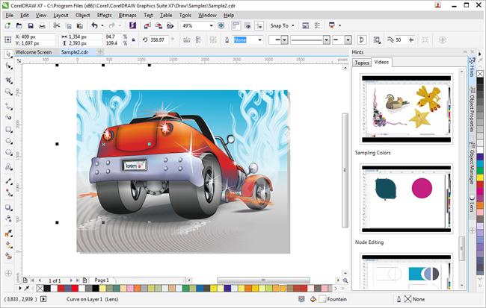Screen dimensions: 486x308
Task: Switch to the Welcome Screen tab
Action: click(x=34, y=53)
